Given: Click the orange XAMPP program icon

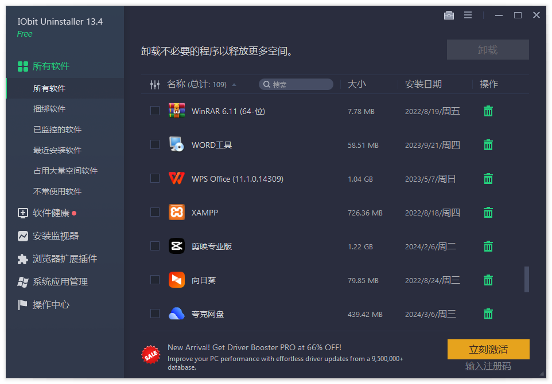Looking at the screenshot, I should [x=177, y=212].
